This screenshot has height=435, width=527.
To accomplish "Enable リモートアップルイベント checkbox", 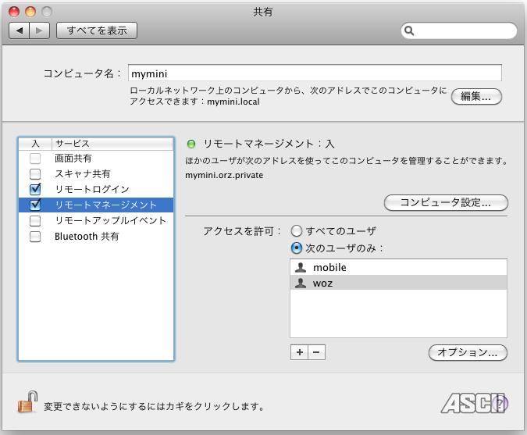I will 35,220.
